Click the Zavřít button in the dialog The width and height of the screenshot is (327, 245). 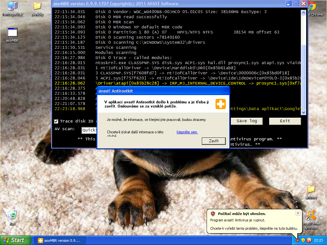[x=214, y=141]
